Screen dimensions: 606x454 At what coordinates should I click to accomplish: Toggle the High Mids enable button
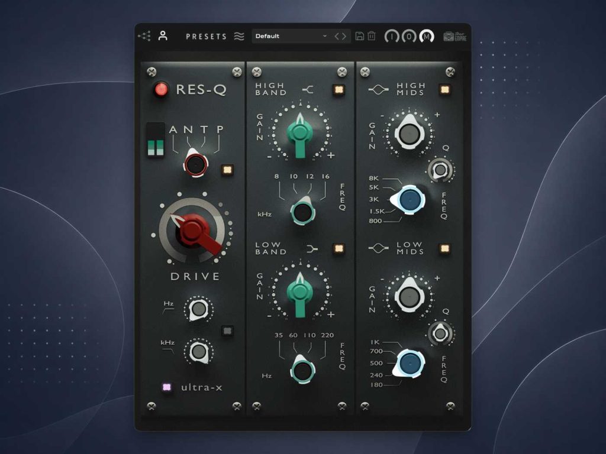click(445, 90)
